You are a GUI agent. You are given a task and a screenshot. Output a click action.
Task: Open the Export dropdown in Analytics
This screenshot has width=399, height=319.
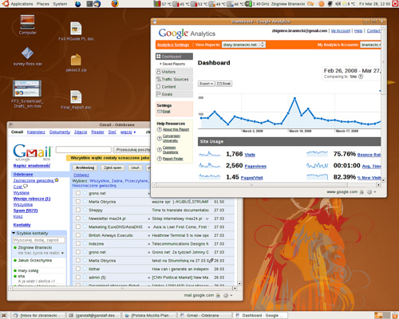coord(206,84)
